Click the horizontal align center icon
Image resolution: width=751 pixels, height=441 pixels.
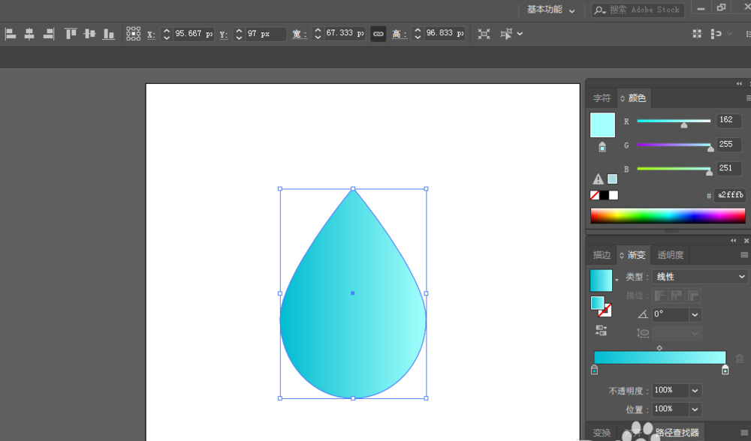click(x=29, y=34)
